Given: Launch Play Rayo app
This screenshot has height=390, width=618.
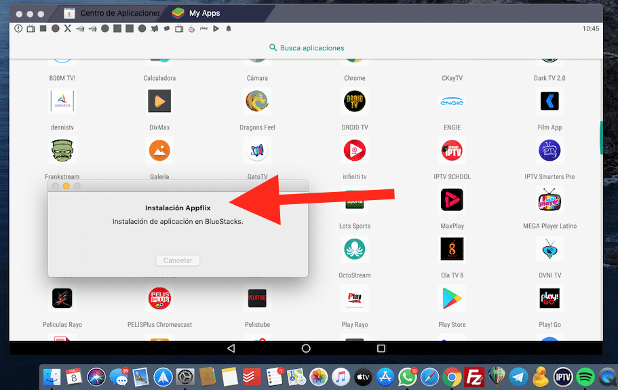Looking at the screenshot, I should click(355, 298).
